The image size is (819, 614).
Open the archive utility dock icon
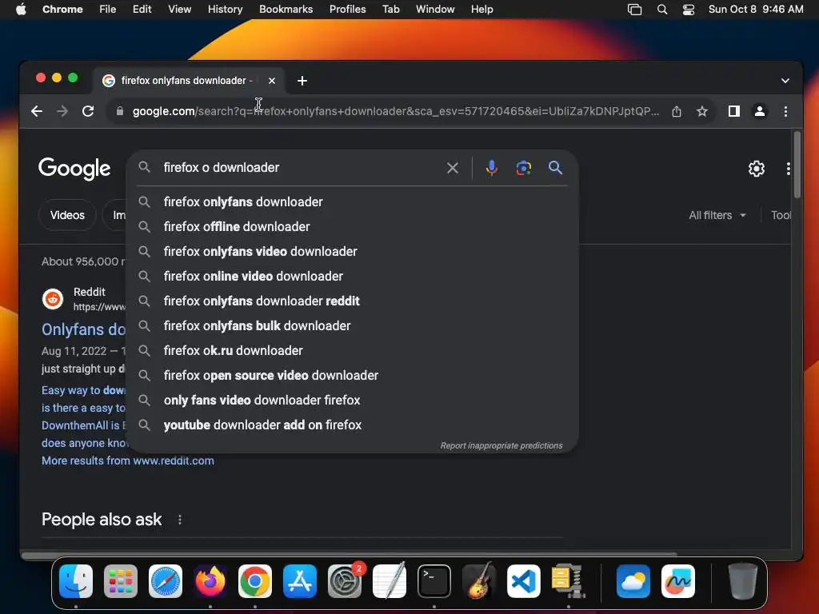click(x=569, y=580)
